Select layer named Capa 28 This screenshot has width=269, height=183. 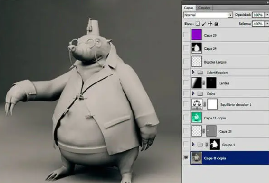(x=225, y=131)
